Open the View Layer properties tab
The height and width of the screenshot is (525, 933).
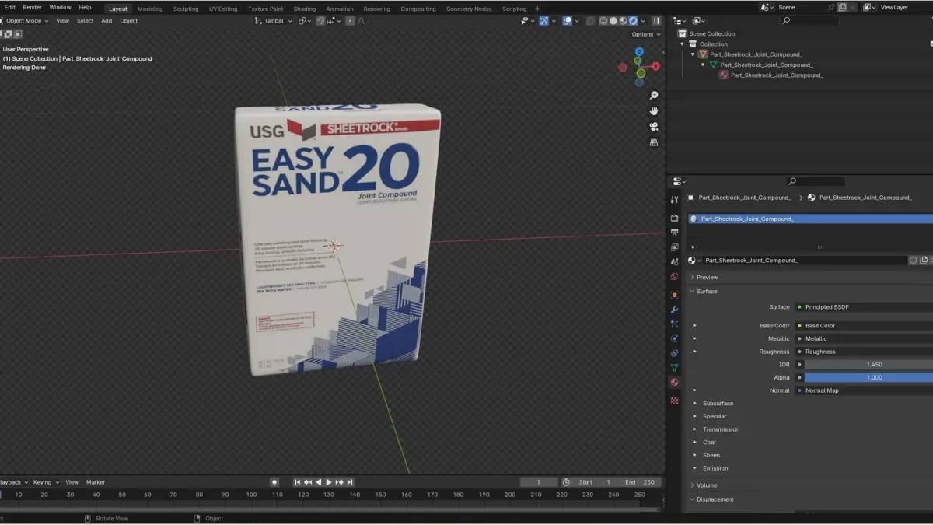[x=674, y=247]
